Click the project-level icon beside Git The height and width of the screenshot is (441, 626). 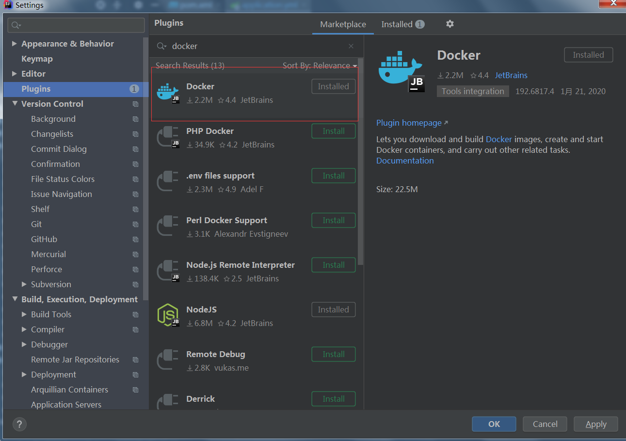pyautogui.click(x=135, y=224)
